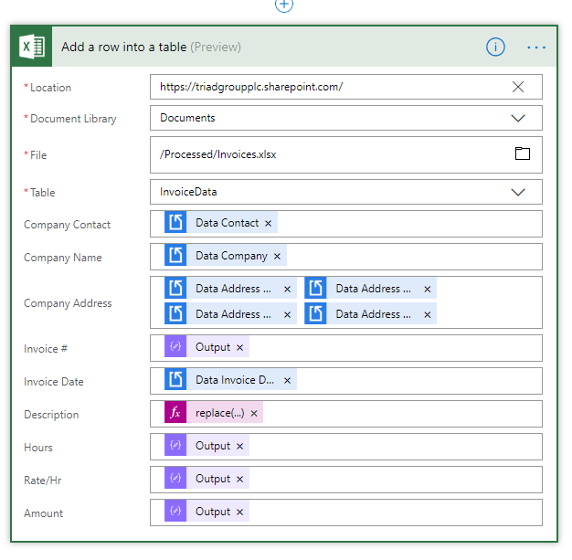The image size is (572, 560).
Task: Click the Excel icon in action header
Action: (x=32, y=47)
